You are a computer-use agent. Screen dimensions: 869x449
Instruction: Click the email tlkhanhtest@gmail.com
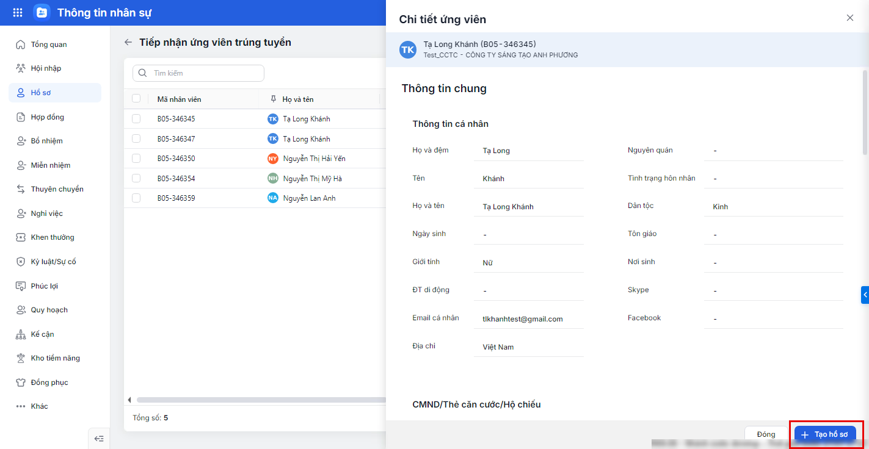point(523,319)
